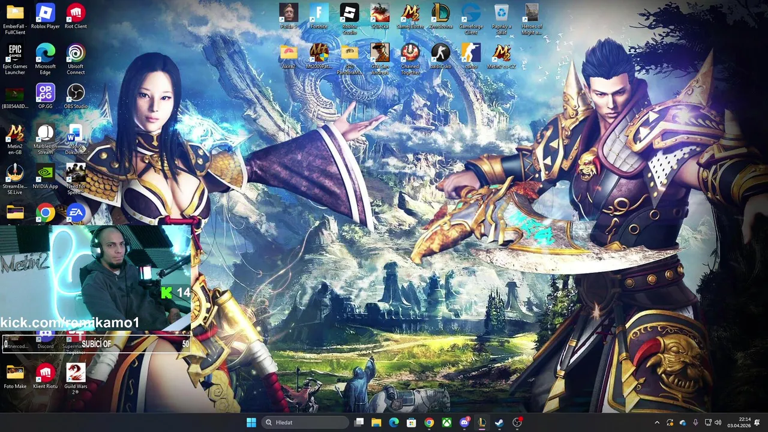This screenshot has height=432, width=768.
Task: Launch Zmrdovina League of Legends shortcut
Action: [x=441, y=16]
